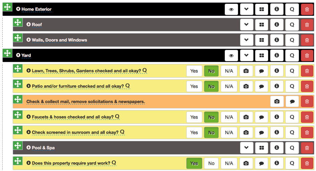Click the camera icon on the Lawn, Trees row
The height and width of the screenshot is (171, 316).
tap(246, 71)
